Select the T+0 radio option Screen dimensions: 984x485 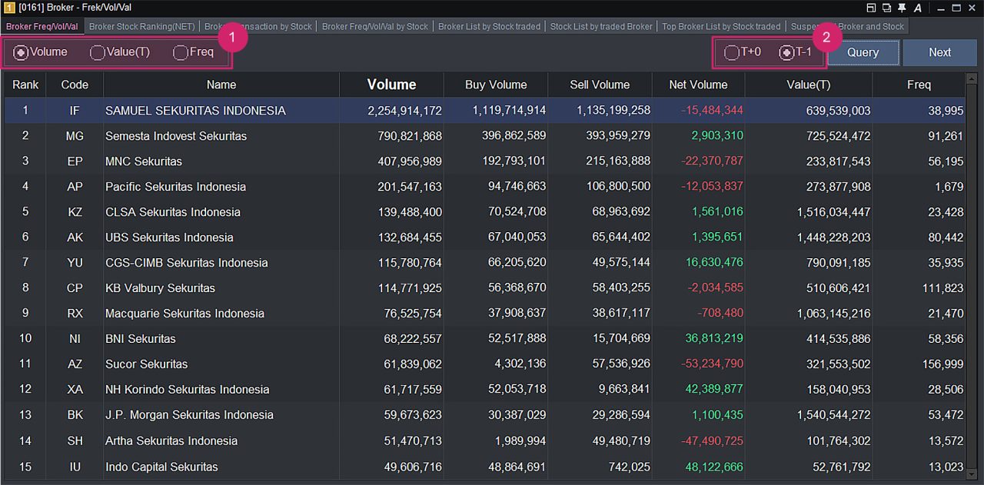coord(731,53)
